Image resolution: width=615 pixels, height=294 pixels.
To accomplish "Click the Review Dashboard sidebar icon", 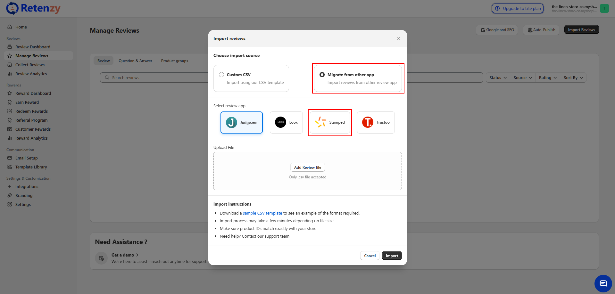I will click(x=10, y=47).
